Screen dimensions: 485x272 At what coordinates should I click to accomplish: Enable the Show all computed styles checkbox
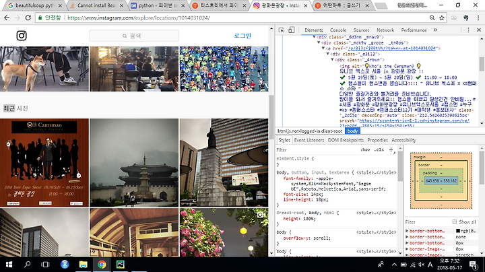[455, 222]
